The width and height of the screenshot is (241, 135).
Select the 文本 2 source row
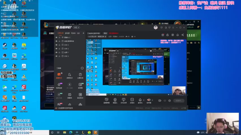point(70,49)
